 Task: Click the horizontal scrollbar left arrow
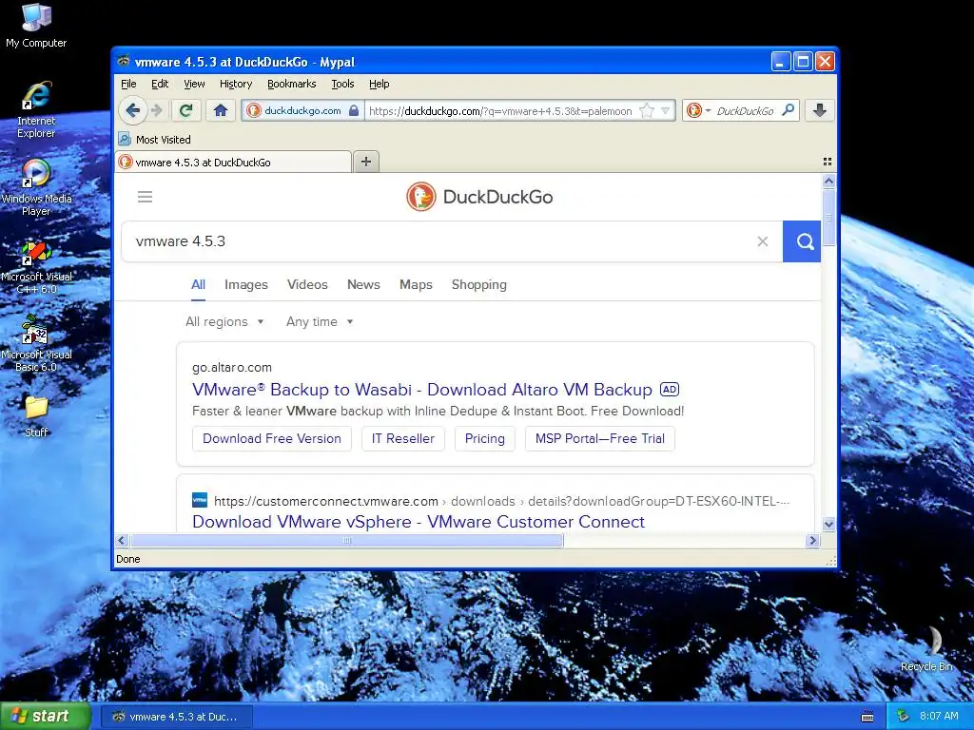pos(122,540)
